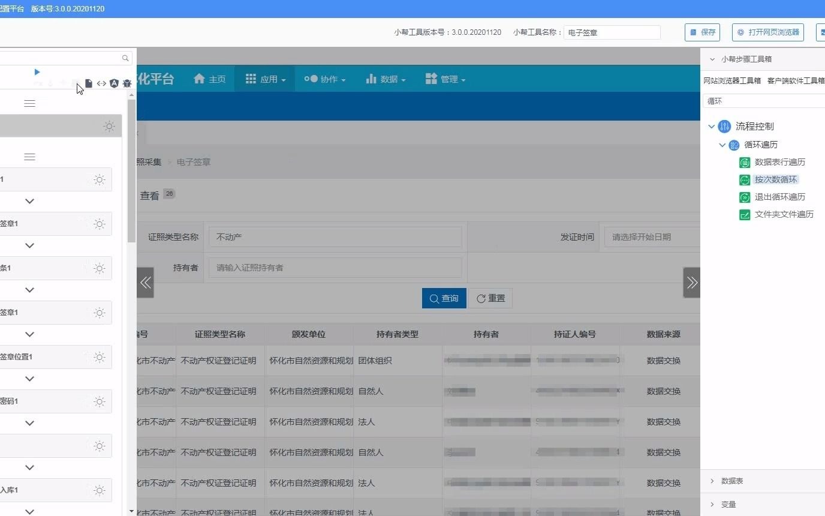Select the 查看 tab with count 26

click(x=157, y=195)
